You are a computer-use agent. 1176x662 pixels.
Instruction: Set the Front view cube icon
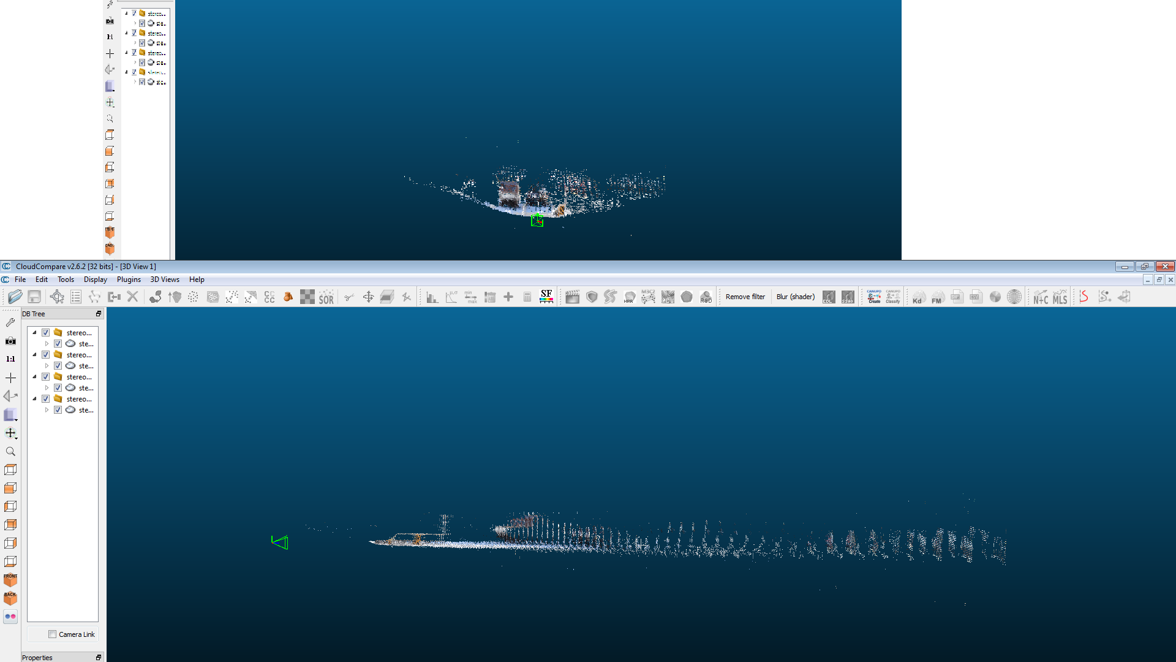10,580
